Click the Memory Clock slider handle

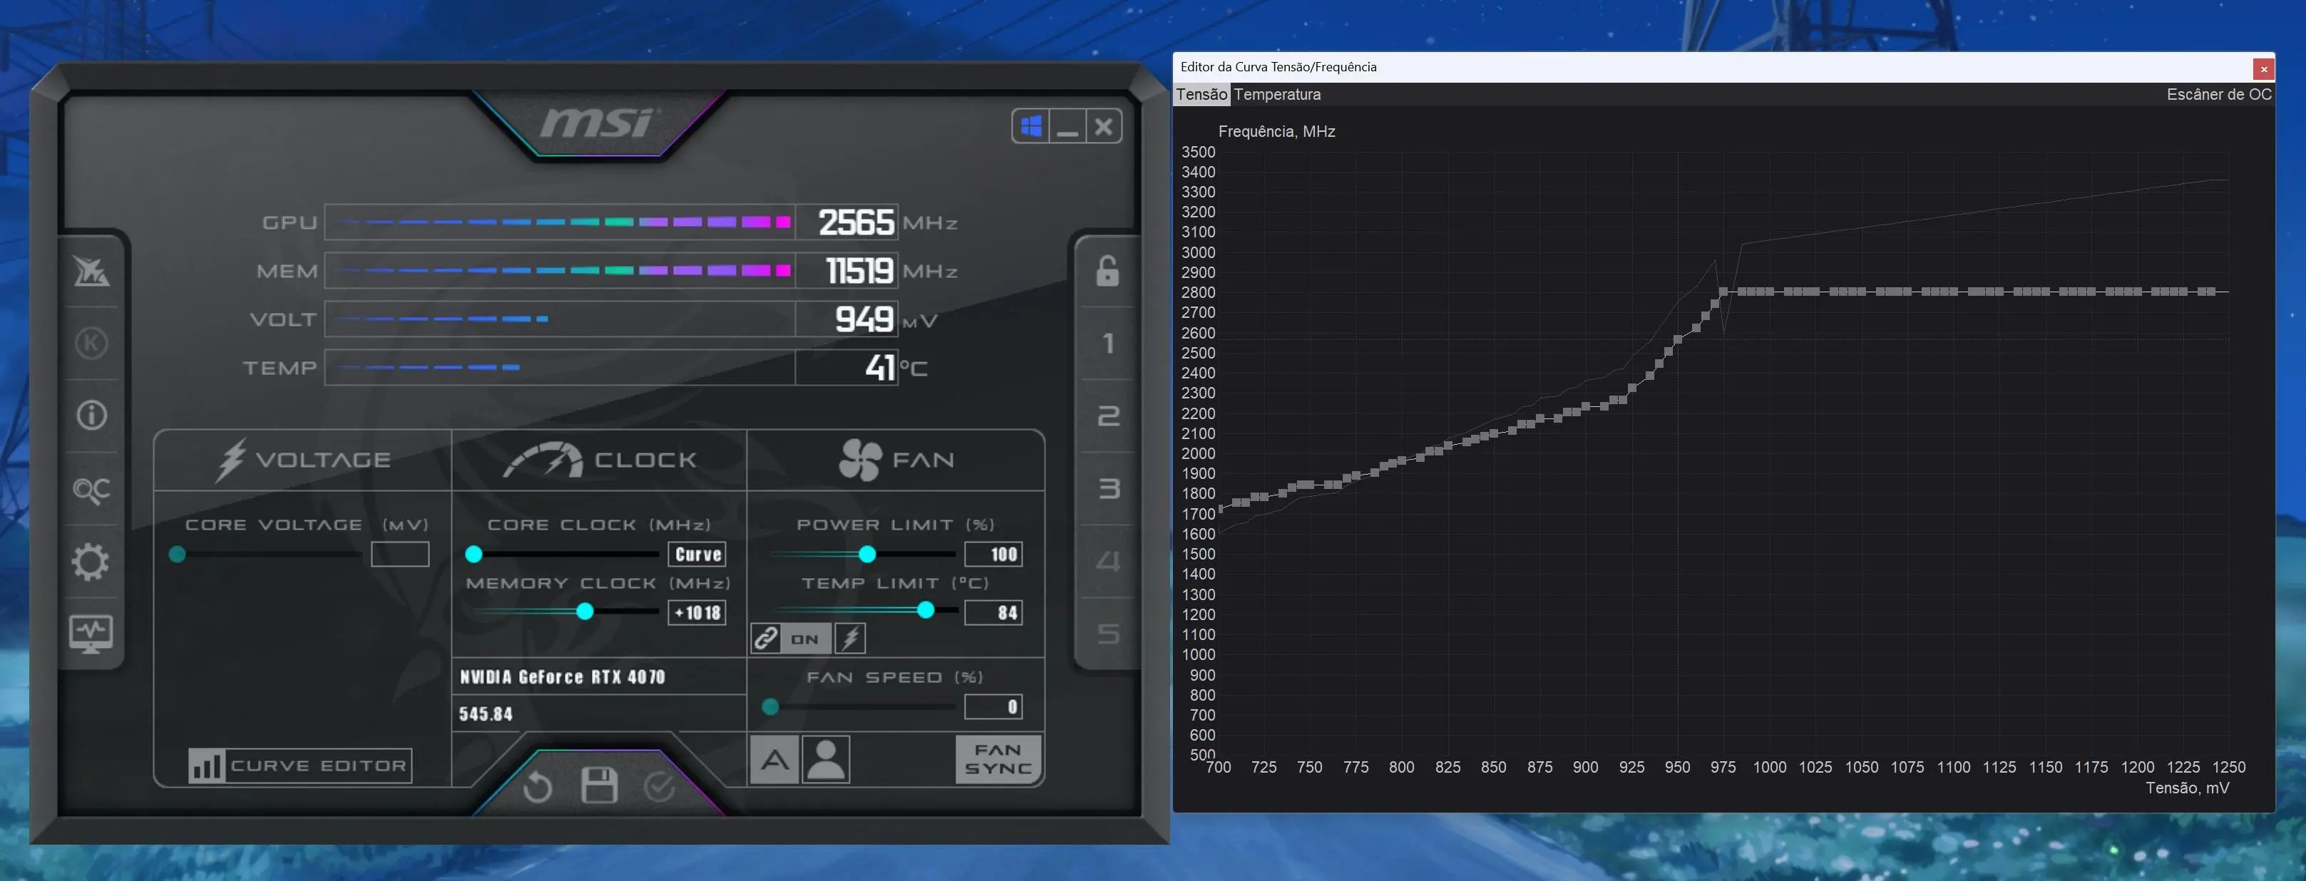585,612
